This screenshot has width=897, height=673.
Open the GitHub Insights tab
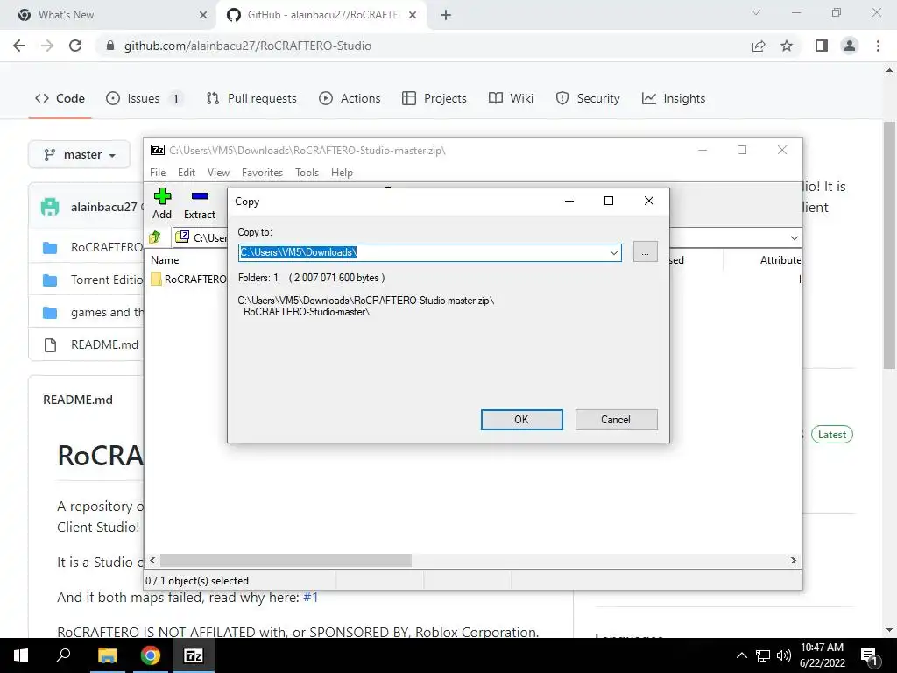coord(674,98)
